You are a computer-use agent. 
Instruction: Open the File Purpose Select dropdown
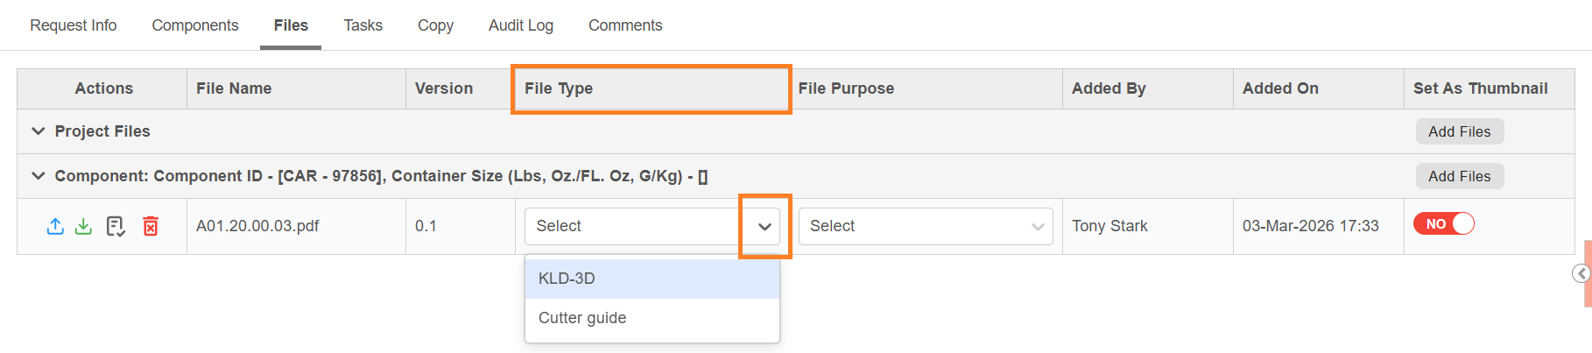pyautogui.click(x=925, y=227)
